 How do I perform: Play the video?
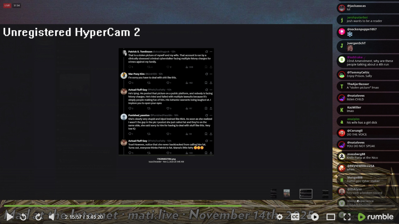(10, 217)
